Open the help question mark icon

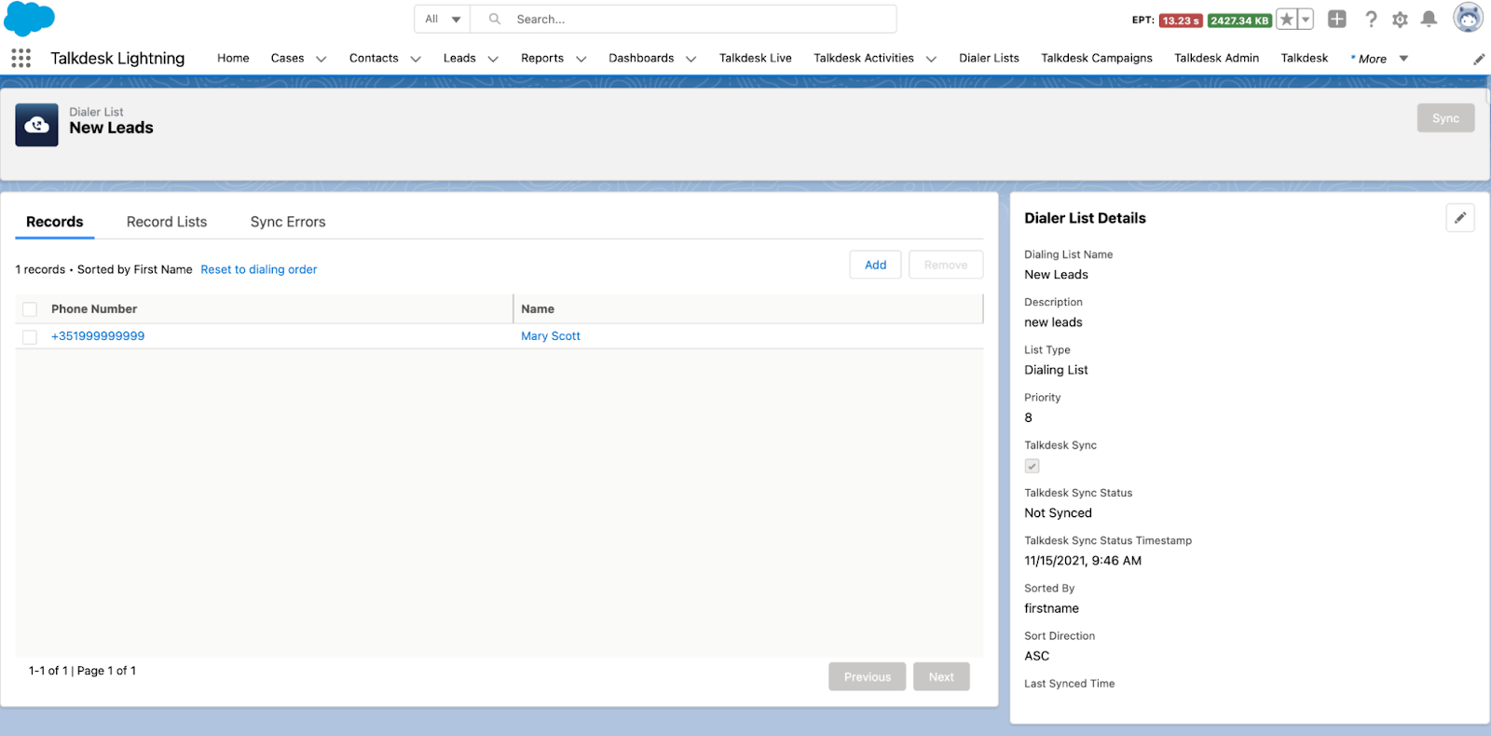point(1371,19)
